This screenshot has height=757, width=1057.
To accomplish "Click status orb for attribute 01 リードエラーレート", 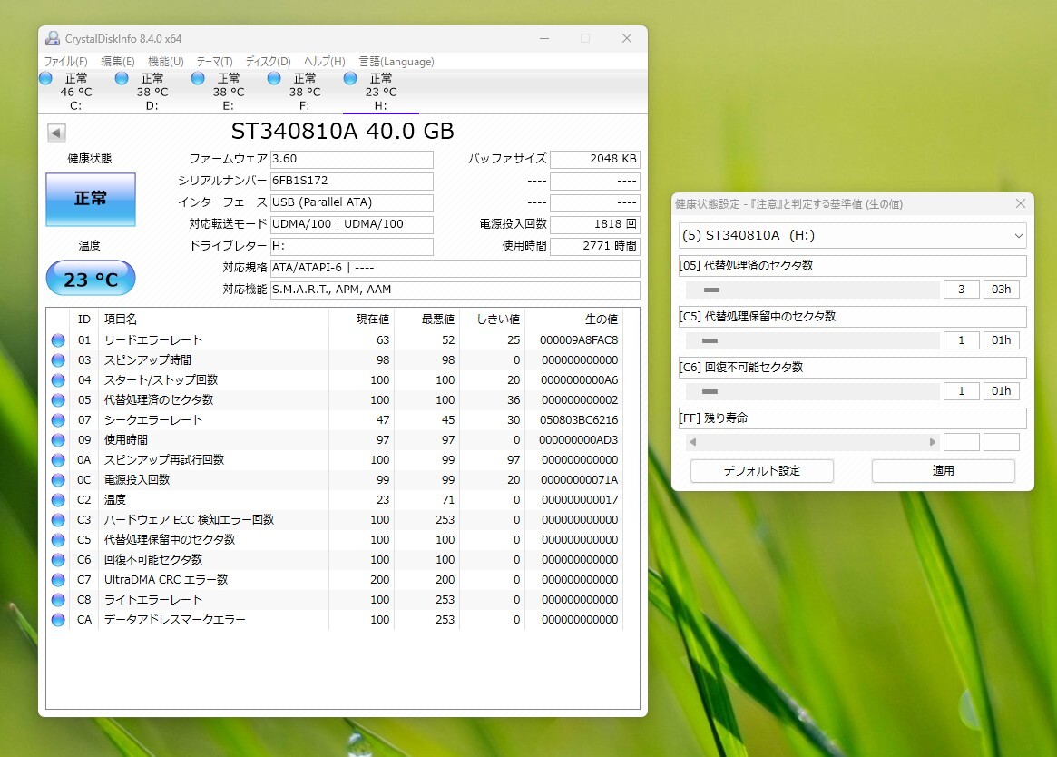I will tap(59, 340).
